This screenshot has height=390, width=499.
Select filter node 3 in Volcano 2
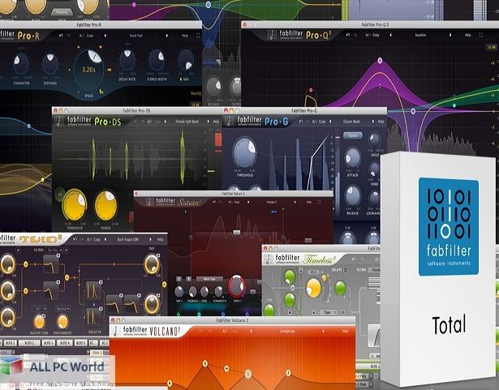tap(205, 363)
